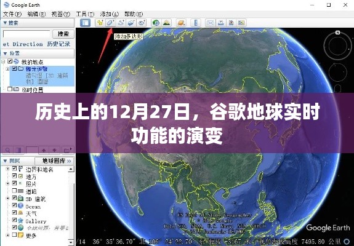Uncheck the highlighted tour folder checkbox
The image size is (354, 246).
[14, 68]
